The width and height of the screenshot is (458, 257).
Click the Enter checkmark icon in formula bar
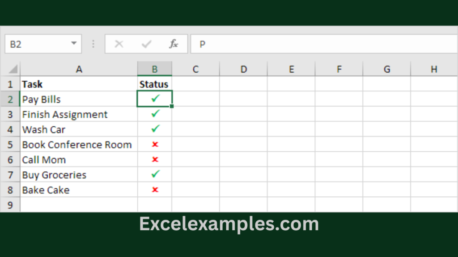pos(146,44)
